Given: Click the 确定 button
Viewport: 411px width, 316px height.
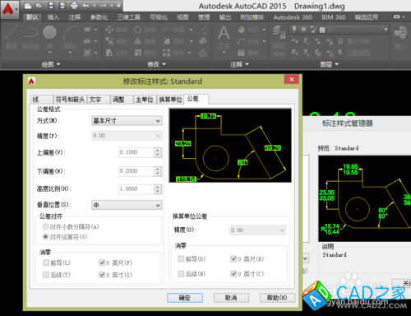Looking at the screenshot, I should [x=185, y=298].
